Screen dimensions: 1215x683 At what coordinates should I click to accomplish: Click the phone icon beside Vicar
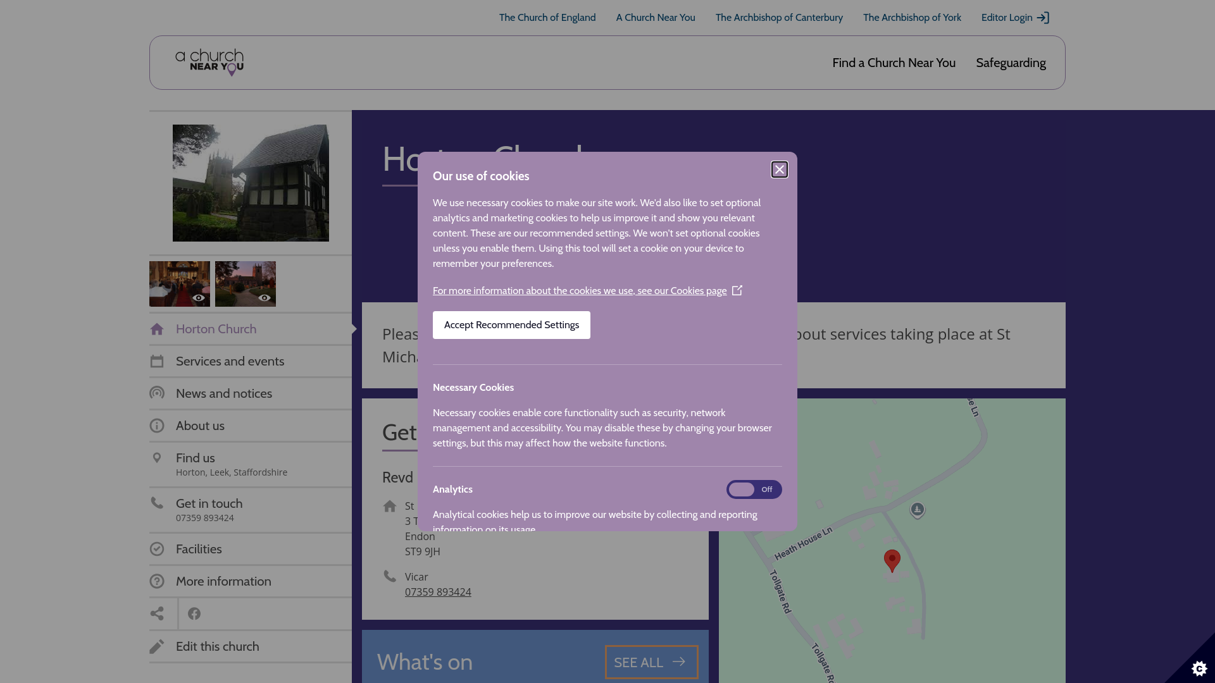pyautogui.click(x=390, y=576)
